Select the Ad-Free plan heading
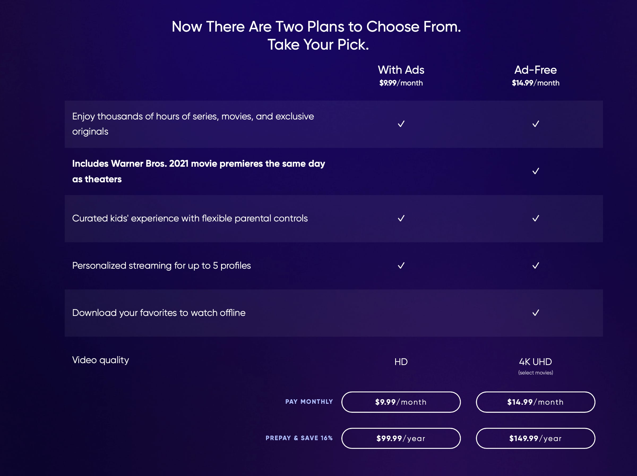This screenshot has height=476, width=637. (x=535, y=70)
